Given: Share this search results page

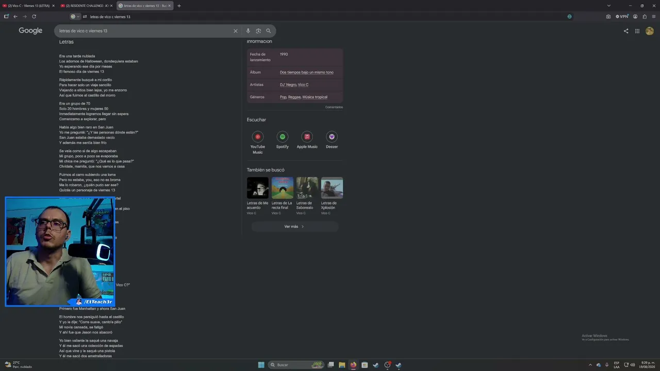Looking at the screenshot, I should [626, 31].
